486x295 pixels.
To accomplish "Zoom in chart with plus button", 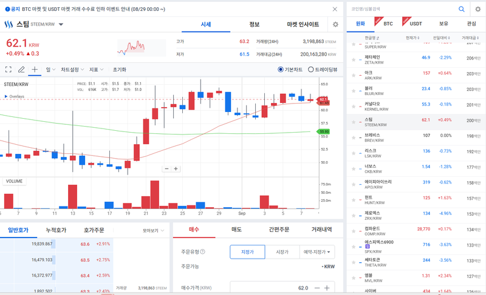I will [176, 168].
